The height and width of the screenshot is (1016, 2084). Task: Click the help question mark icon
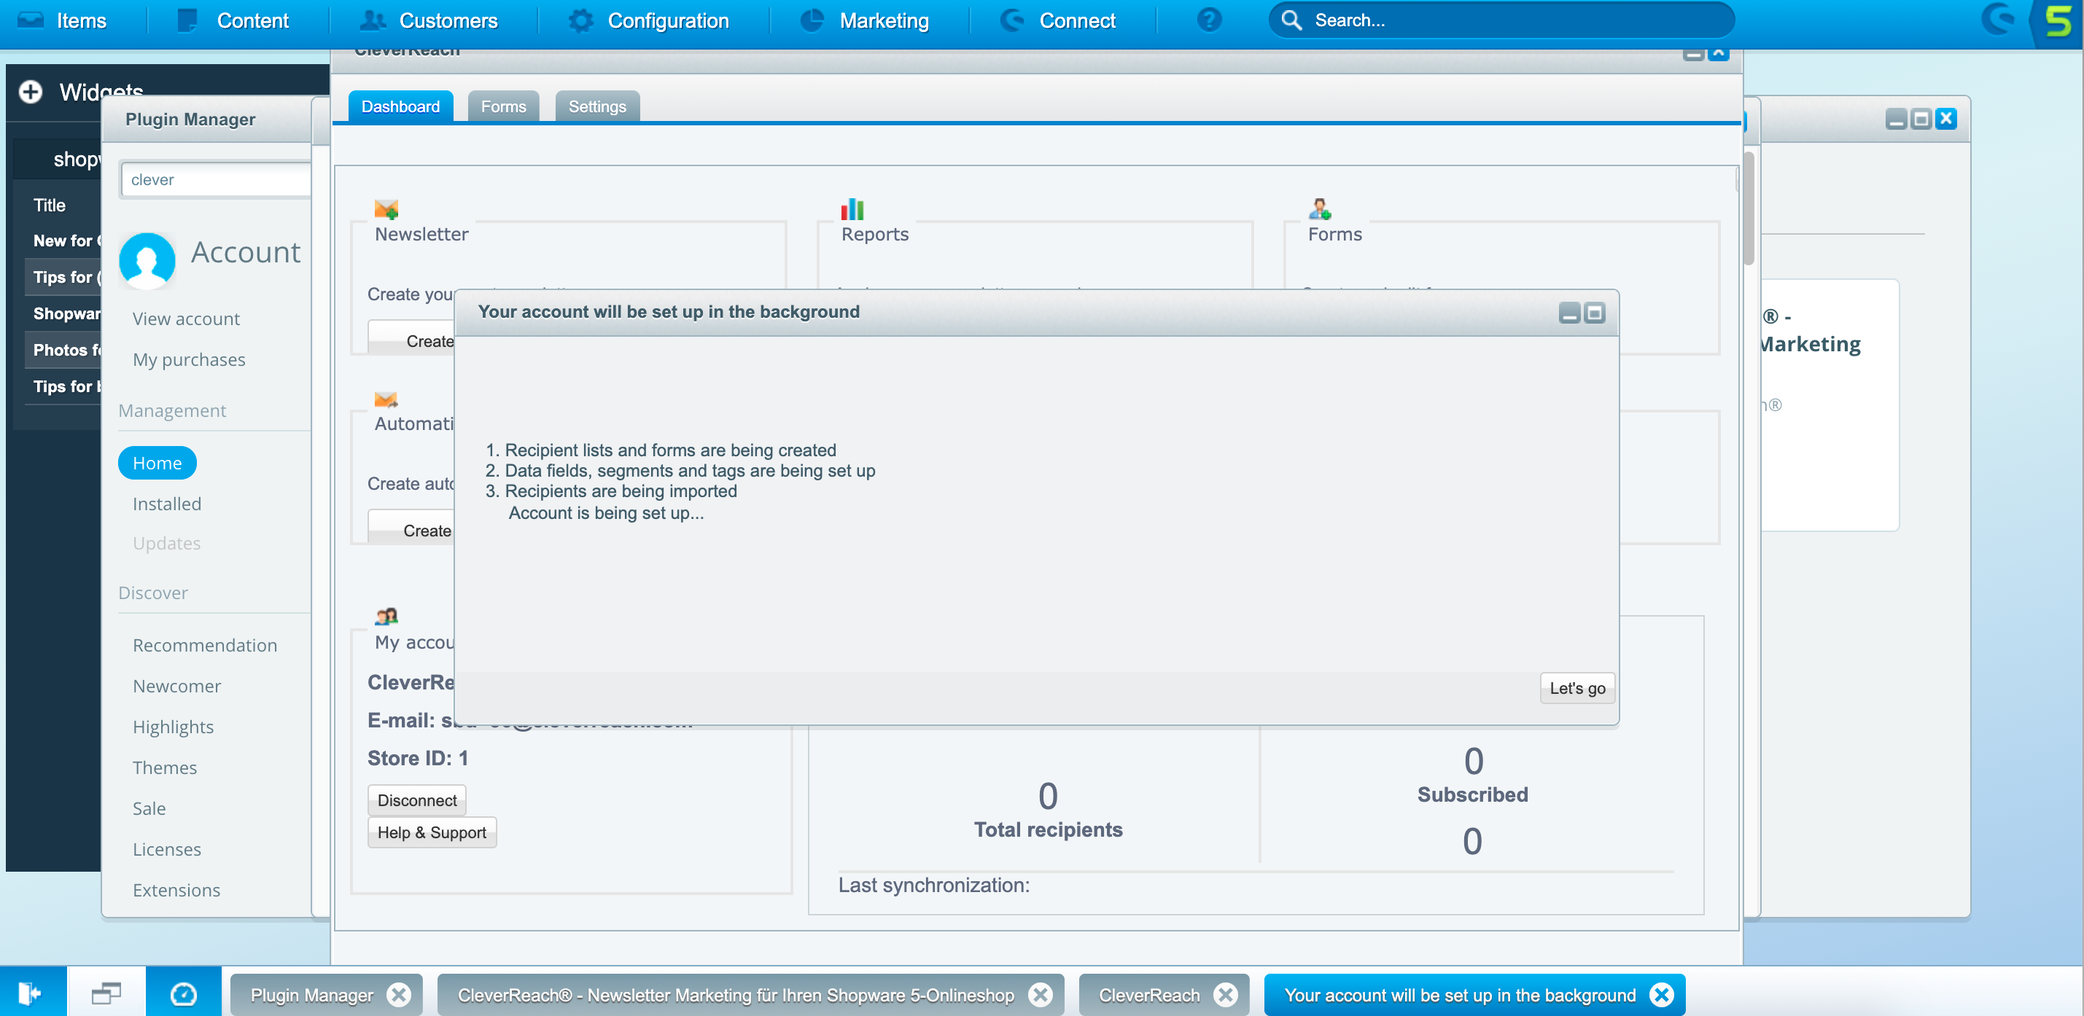tap(1209, 20)
